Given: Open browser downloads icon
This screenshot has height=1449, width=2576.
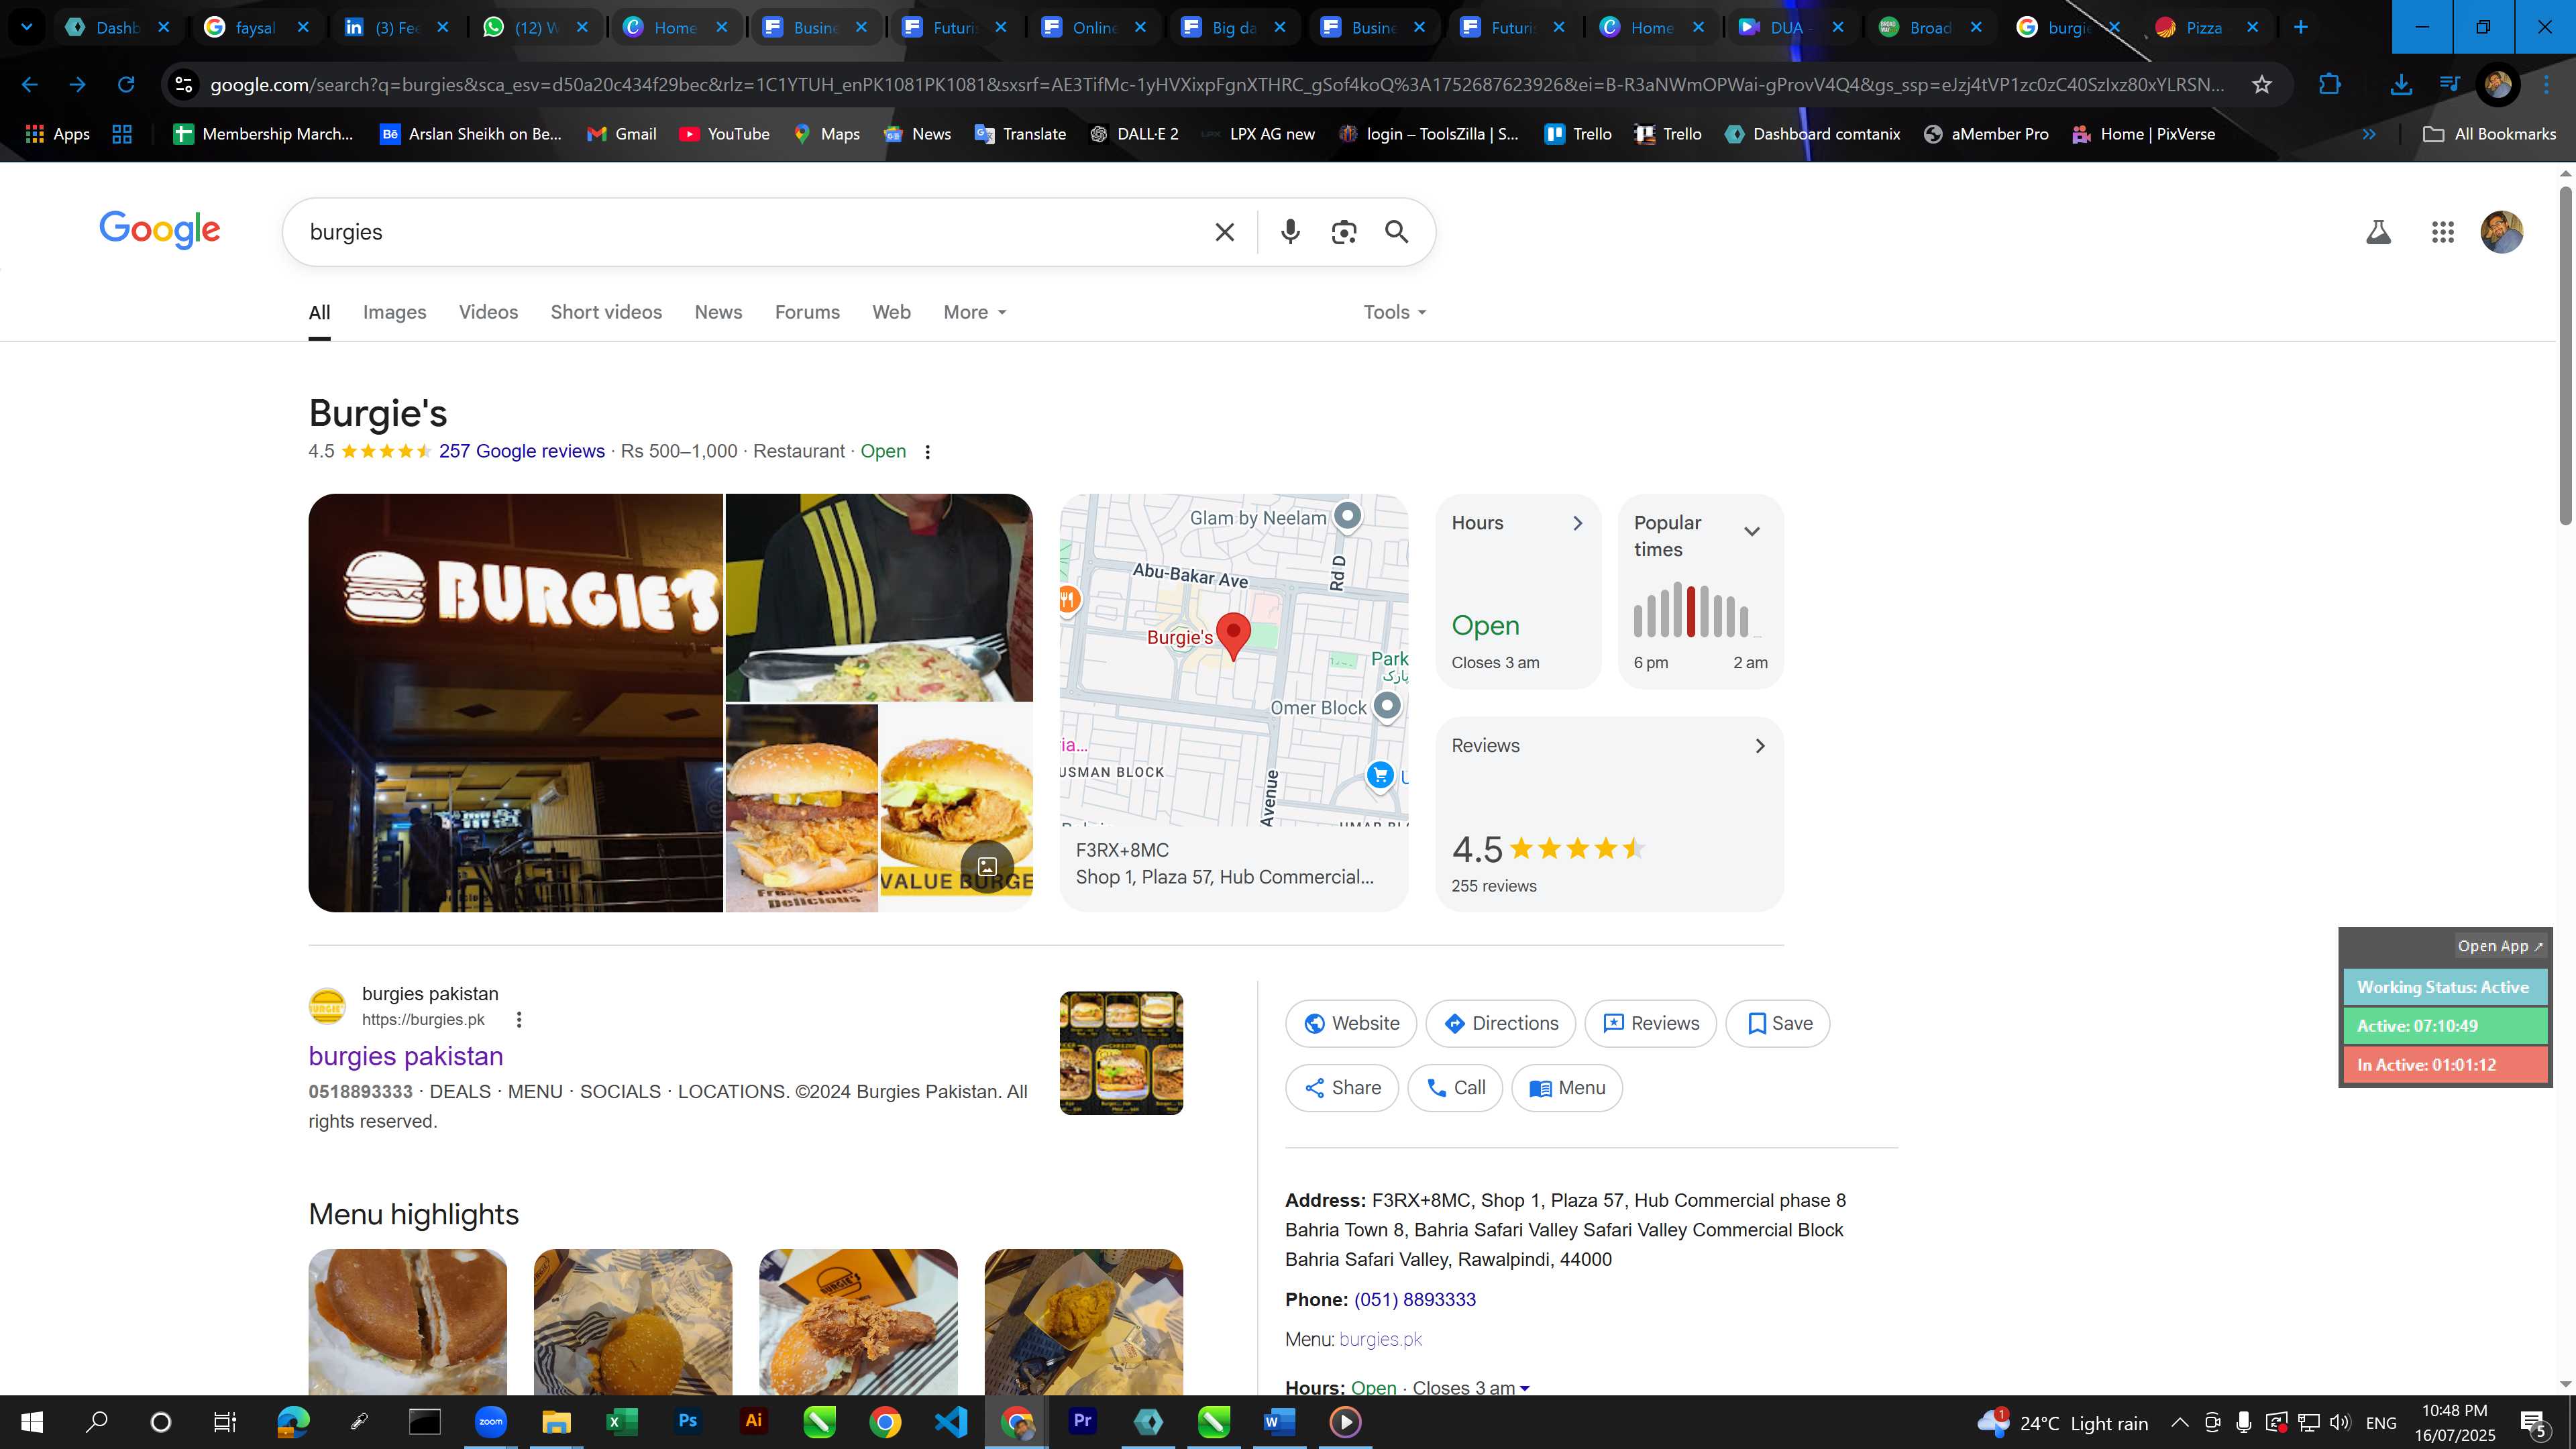Looking at the screenshot, I should 2401,85.
